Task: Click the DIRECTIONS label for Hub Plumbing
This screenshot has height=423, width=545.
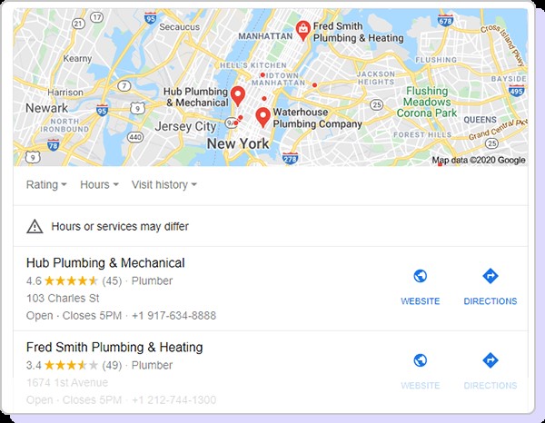Action: pos(490,301)
